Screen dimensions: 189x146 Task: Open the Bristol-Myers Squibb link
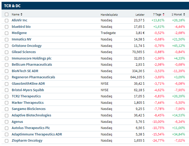(28, 90)
